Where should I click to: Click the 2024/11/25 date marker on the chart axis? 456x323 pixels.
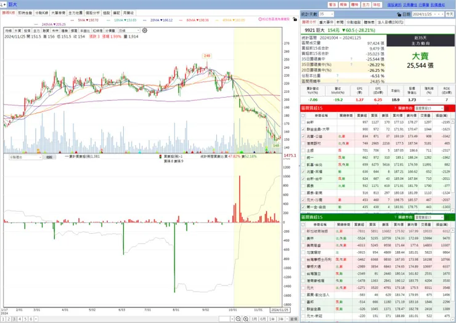tap(280, 310)
